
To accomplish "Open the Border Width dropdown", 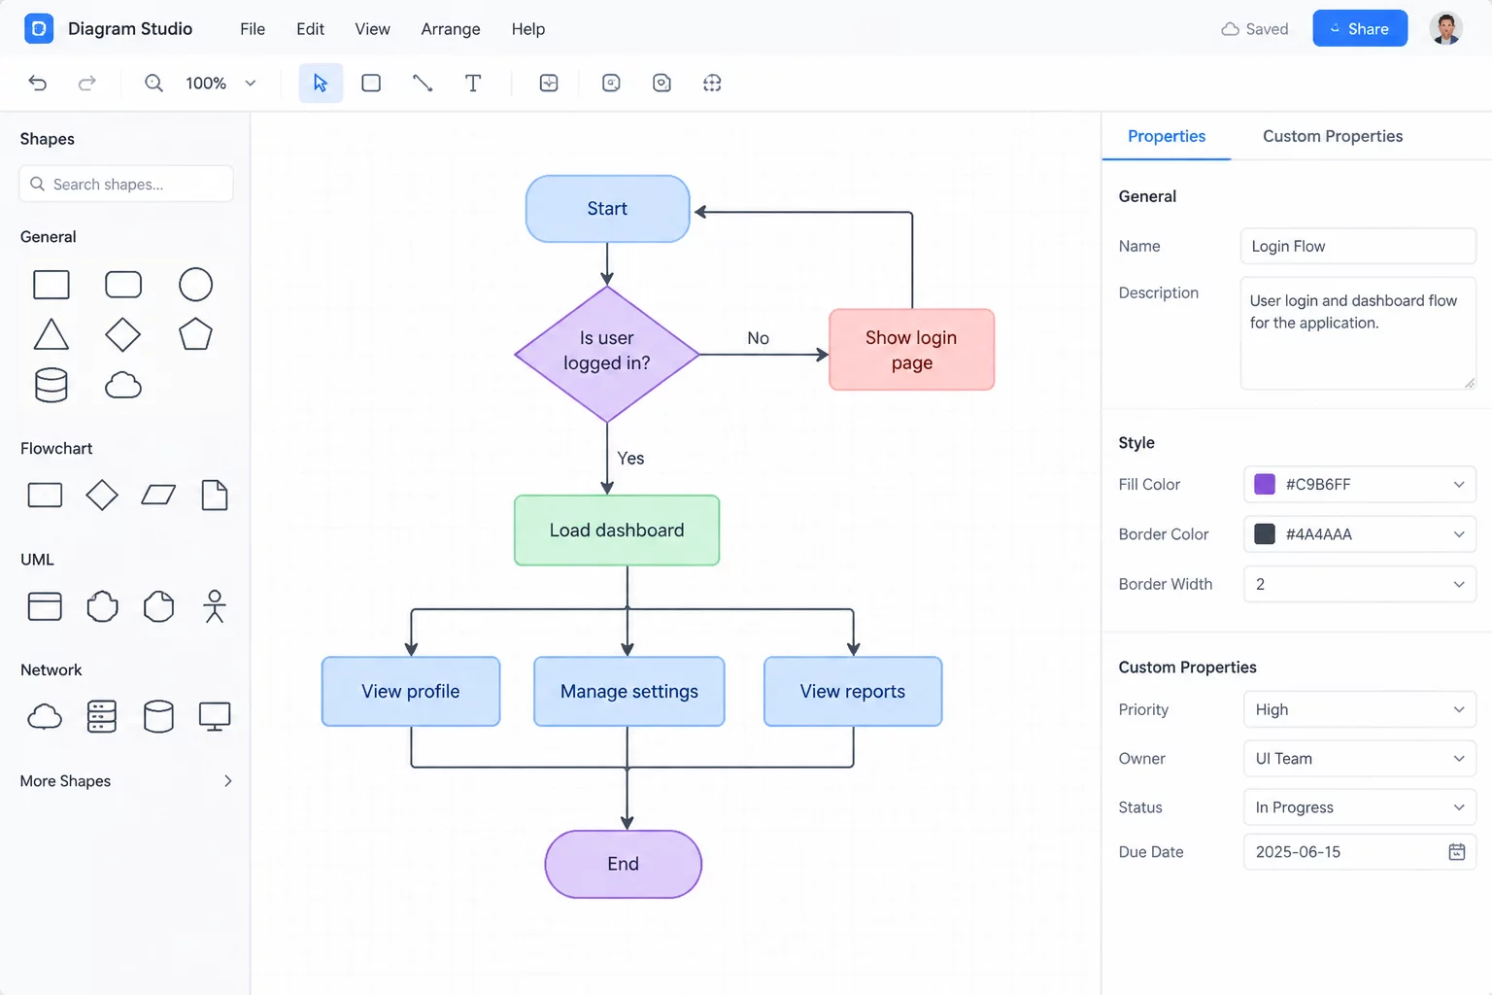I will [1360, 584].
